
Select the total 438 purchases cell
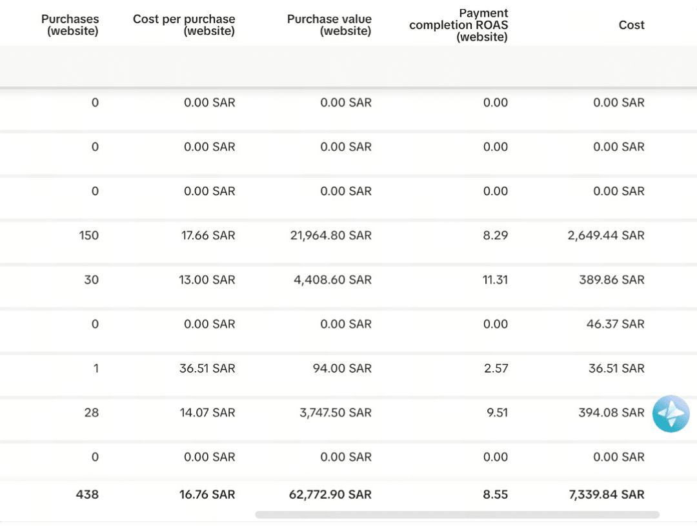point(87,495)
